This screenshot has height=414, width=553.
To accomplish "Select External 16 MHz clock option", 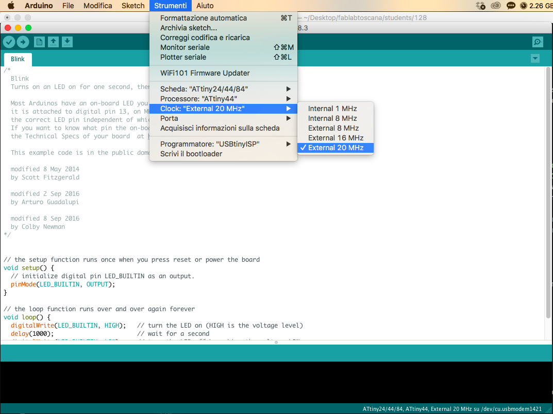I will 336,138.
